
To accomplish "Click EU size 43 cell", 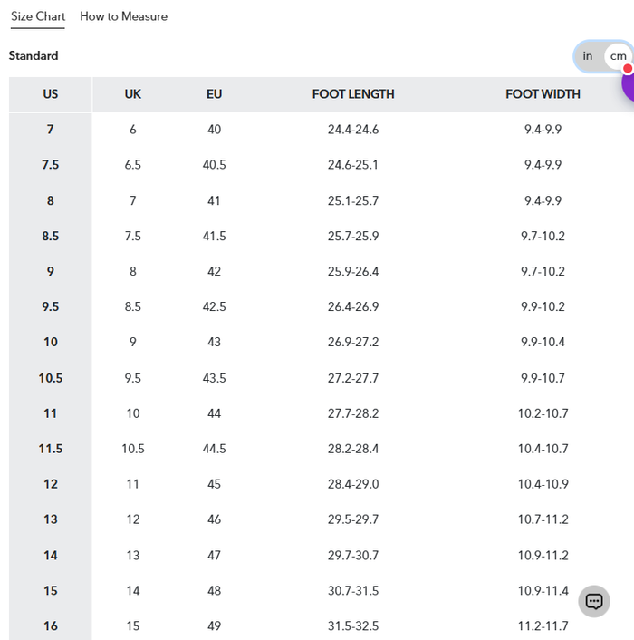I will [214, 343].
